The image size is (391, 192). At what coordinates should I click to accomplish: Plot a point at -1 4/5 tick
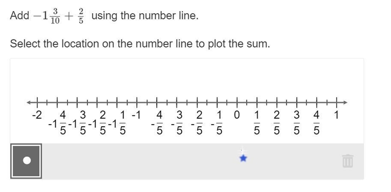pos(57,102)
